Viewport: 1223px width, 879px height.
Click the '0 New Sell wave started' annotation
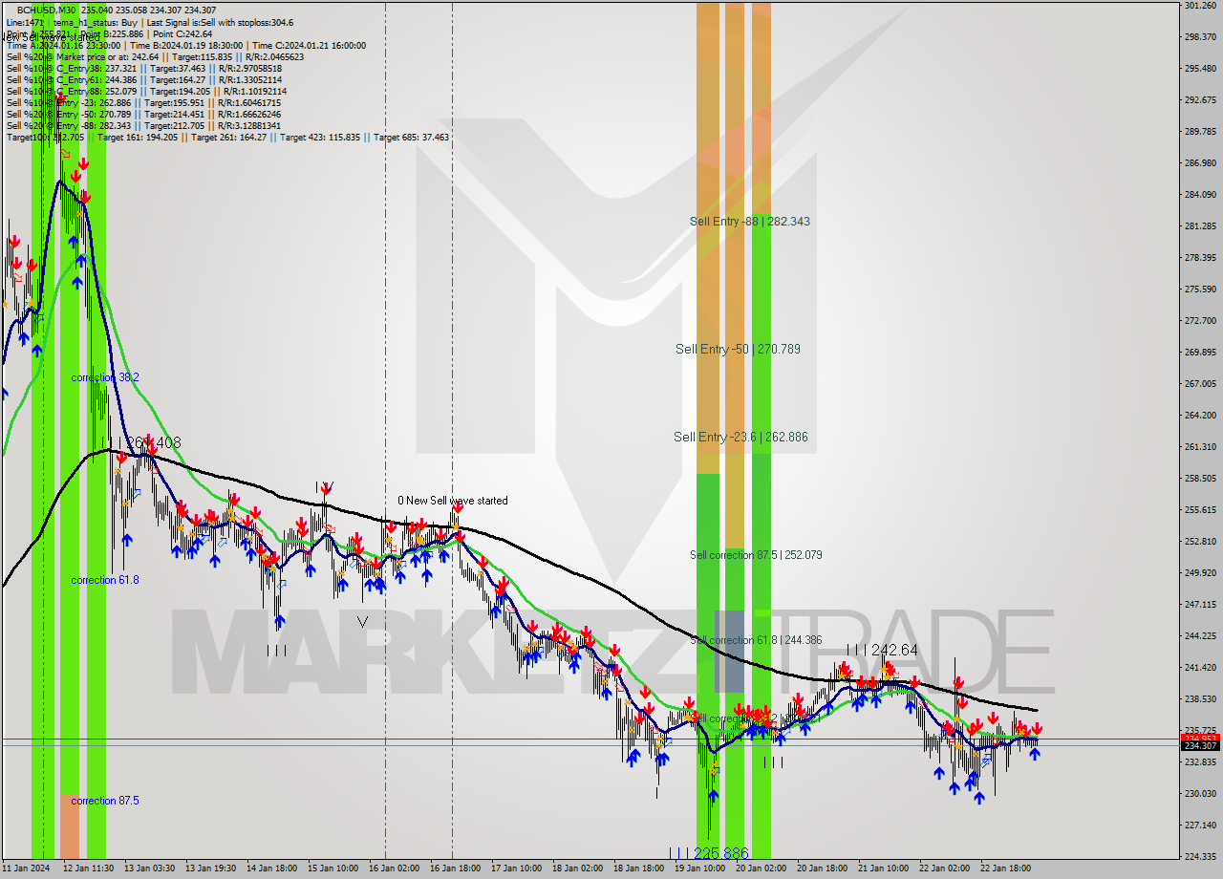pos(453,501)
